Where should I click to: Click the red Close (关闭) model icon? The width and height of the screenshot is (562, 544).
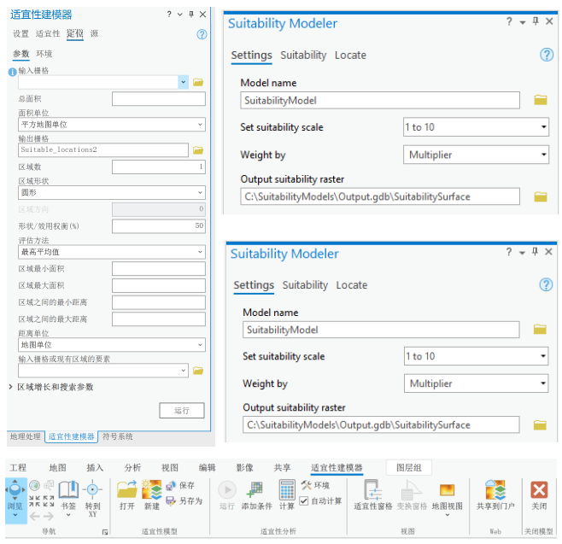tap(539, 490)
